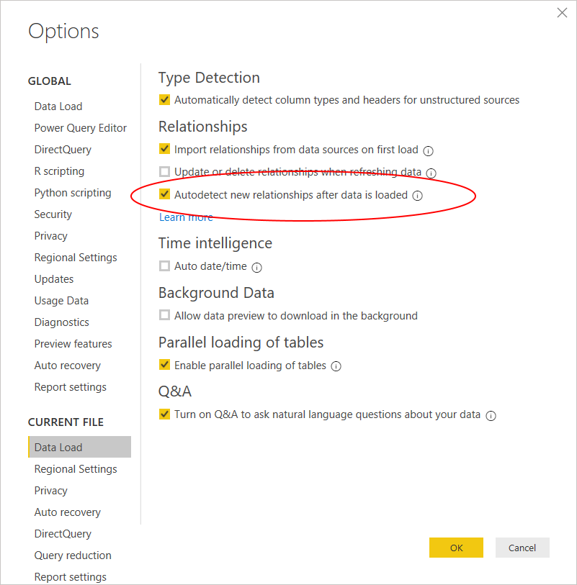Select Preview features in Global section
This screenshot has width=577, height=585.
(73, 344)
